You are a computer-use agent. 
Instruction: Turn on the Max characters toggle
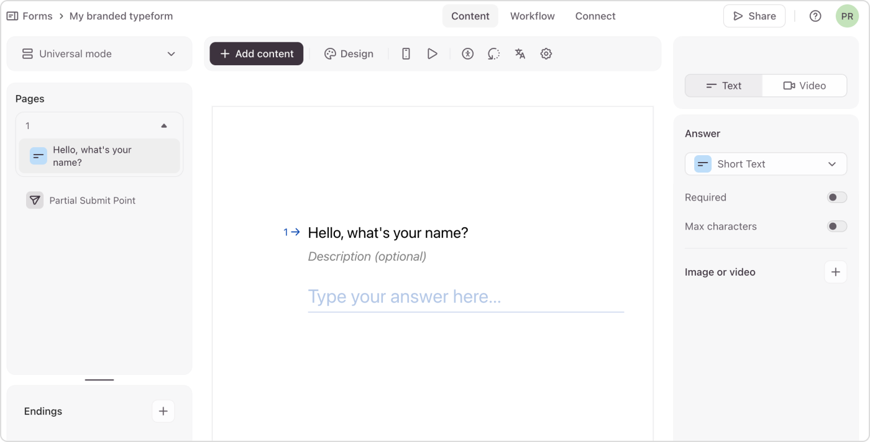(x=836, y=226)
